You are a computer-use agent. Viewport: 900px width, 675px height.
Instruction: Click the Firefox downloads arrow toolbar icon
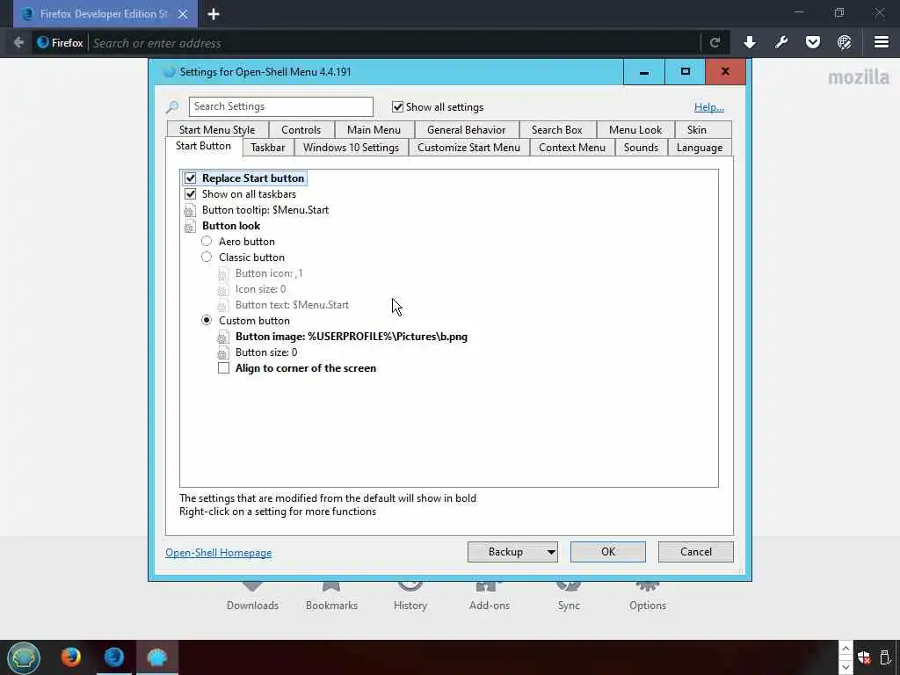750,42
